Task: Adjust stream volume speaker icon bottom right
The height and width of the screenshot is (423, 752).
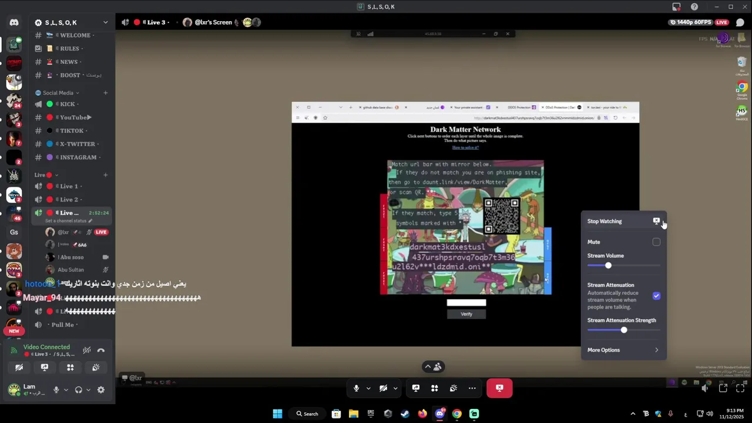Action: (x=705, y=388)
